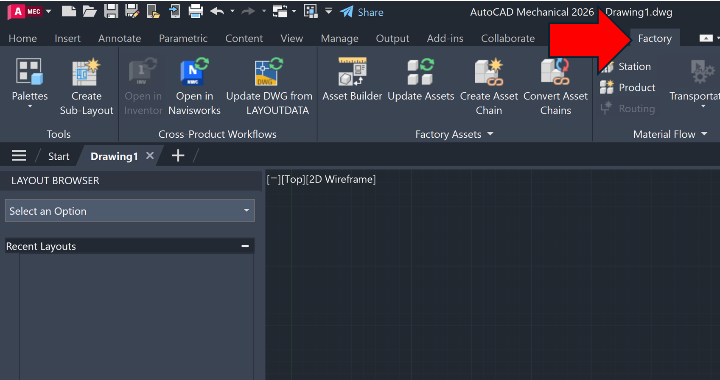
Task: Open the Insert ribbon tab
Action: pos(67,39)
